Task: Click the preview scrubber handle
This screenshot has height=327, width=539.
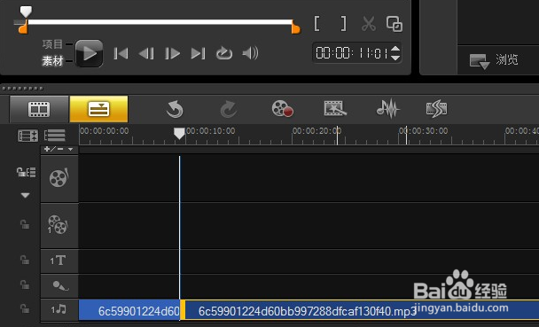Action: point(26,12)
